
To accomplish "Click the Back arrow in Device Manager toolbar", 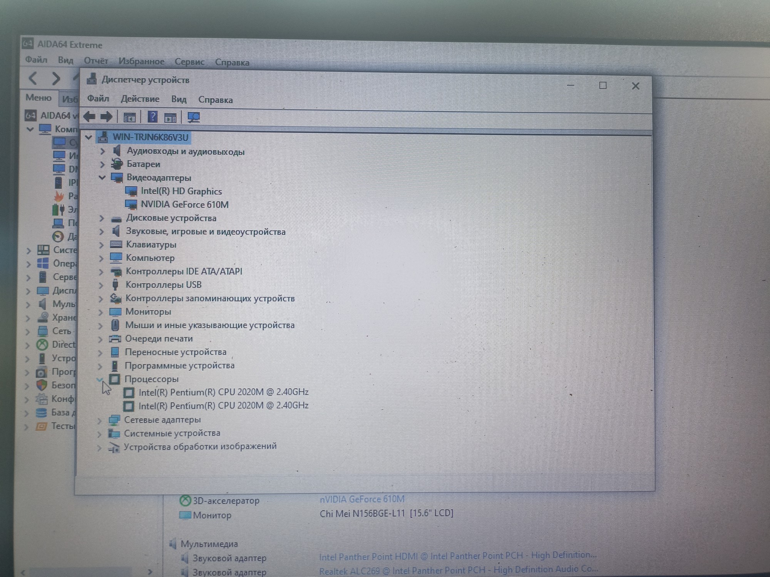I will click(x=89, y=117).
